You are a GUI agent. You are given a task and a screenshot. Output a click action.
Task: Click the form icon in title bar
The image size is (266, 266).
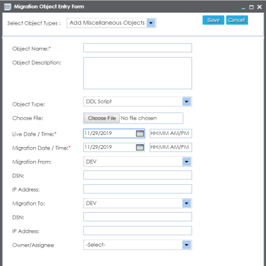point(7,7)
